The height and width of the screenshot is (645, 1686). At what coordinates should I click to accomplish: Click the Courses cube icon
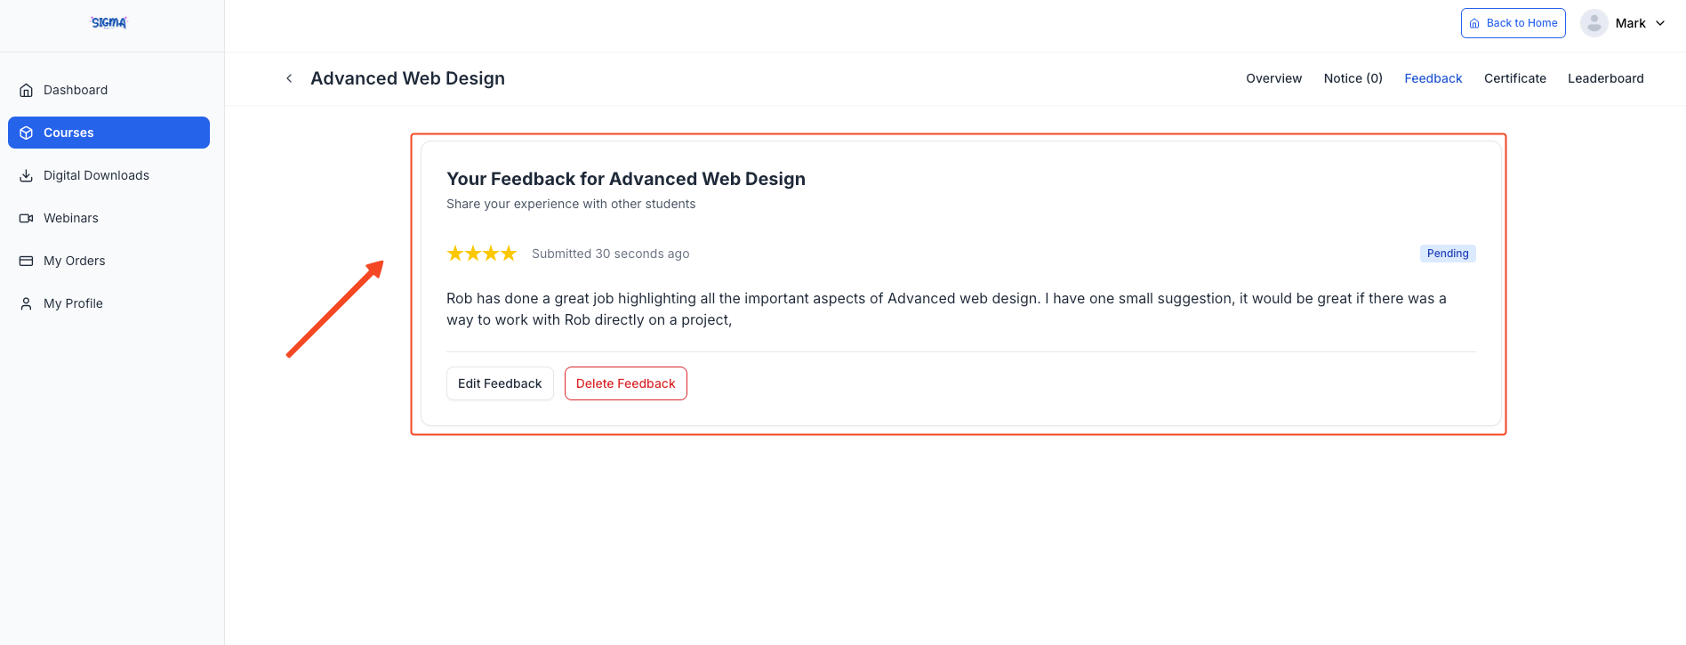[27, 133]
